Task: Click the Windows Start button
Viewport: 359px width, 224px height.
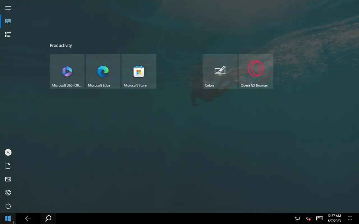Action: pyautogui.click(x=8, y=218)
